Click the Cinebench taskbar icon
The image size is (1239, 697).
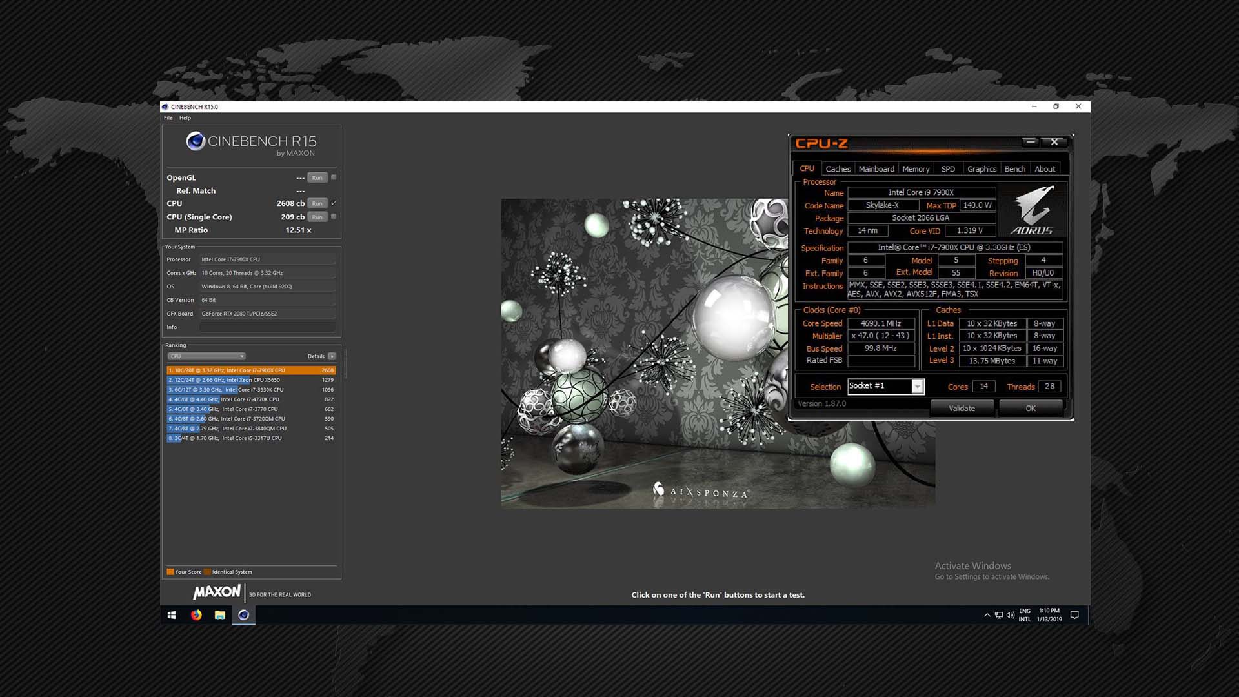click(243, 615)
